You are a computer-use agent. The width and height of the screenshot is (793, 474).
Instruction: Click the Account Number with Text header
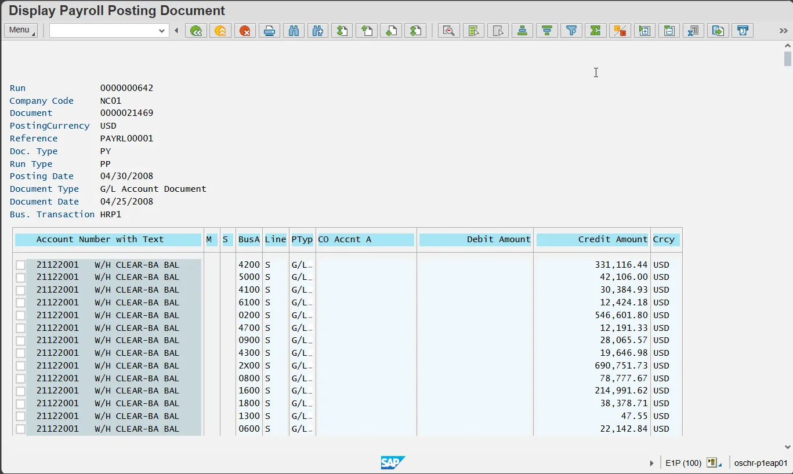[x=108, y=239]
